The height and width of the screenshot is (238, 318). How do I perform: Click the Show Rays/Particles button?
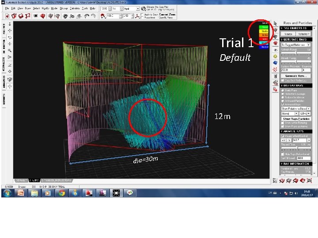pos(296,119)
